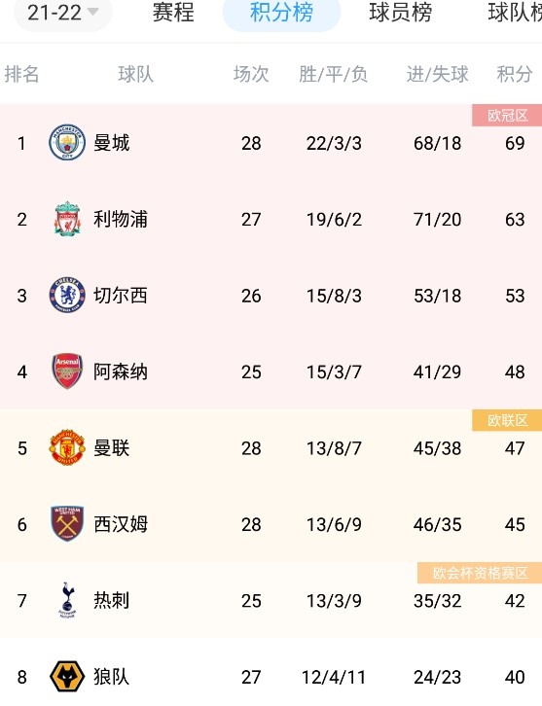Click the 欧联区 zone label

[507, 420]
